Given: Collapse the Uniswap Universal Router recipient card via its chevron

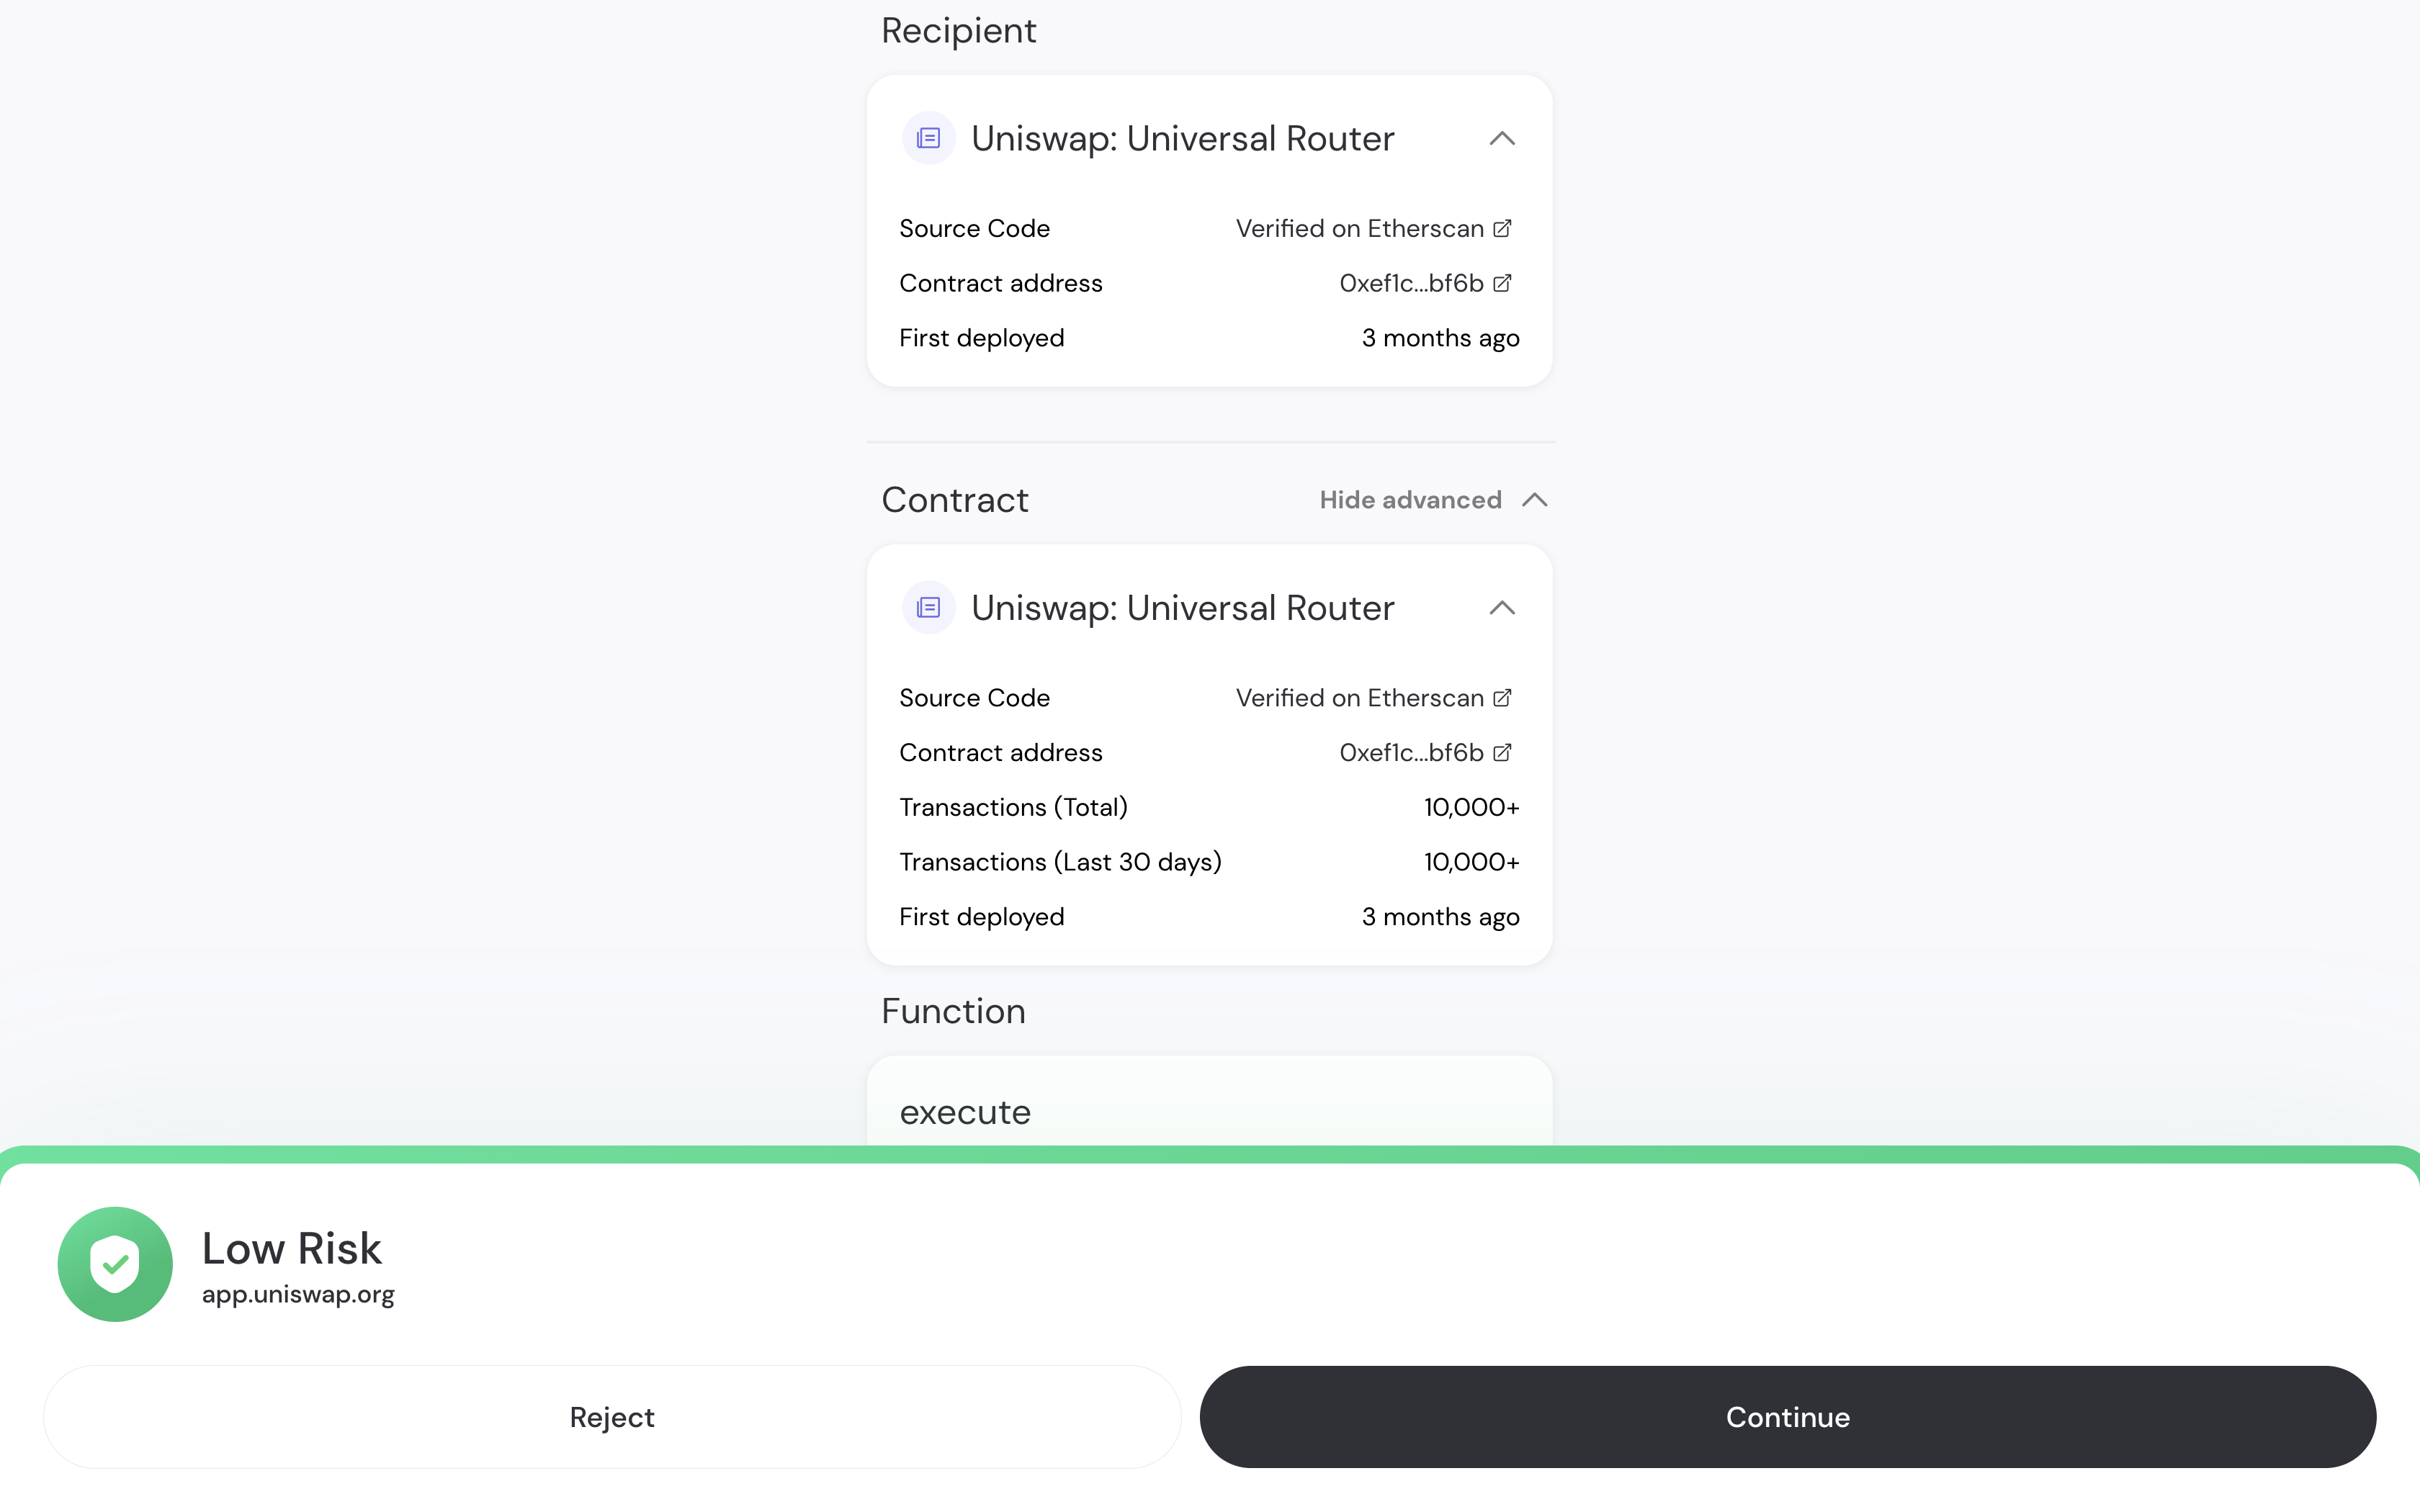Looking at the screenshot, I should [x=1502, y=139].
